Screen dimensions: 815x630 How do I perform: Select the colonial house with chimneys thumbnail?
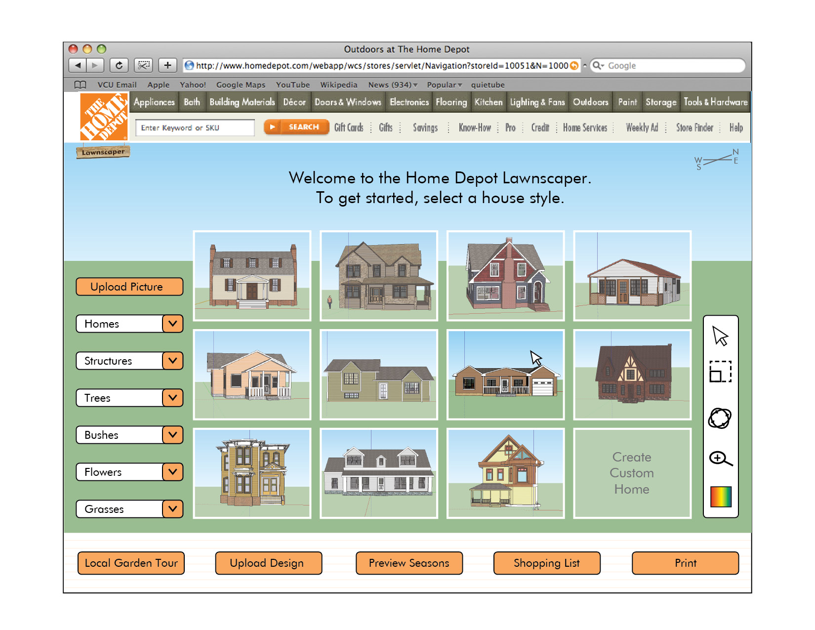click(x=252, y=276)
